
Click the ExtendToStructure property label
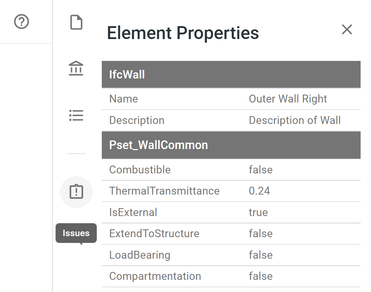coord(154,234)
